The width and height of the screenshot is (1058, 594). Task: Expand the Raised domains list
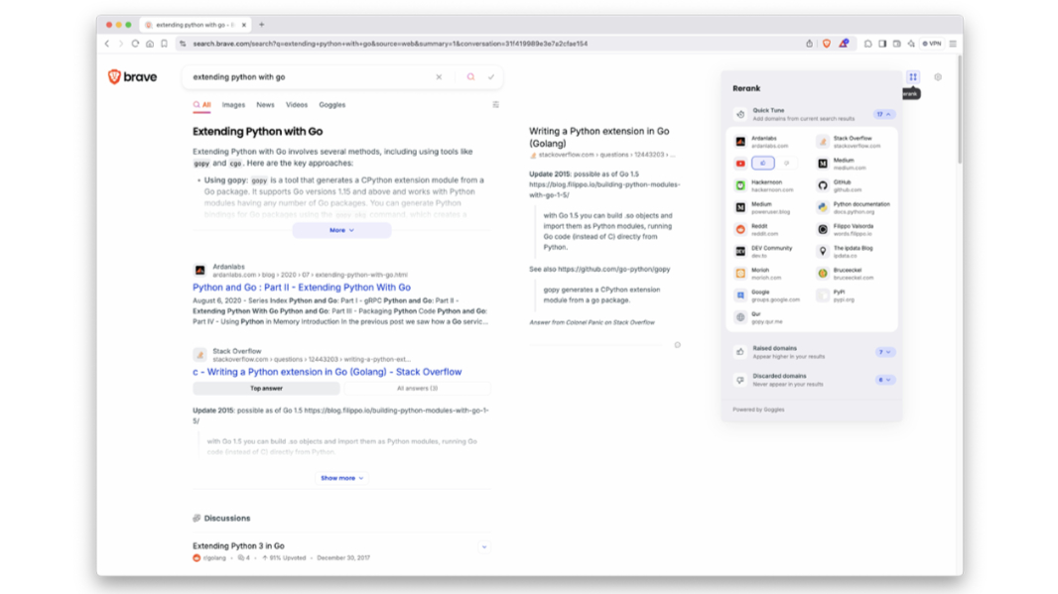click(885, 352)
